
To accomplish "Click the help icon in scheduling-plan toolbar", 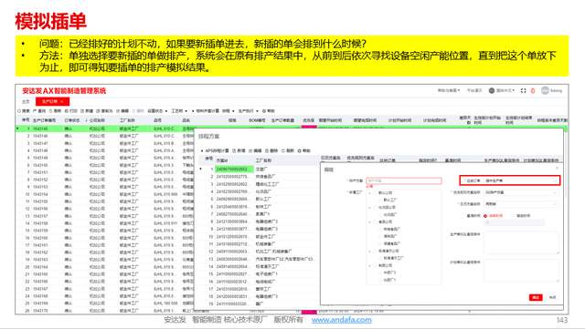I will tap(299, 150).
